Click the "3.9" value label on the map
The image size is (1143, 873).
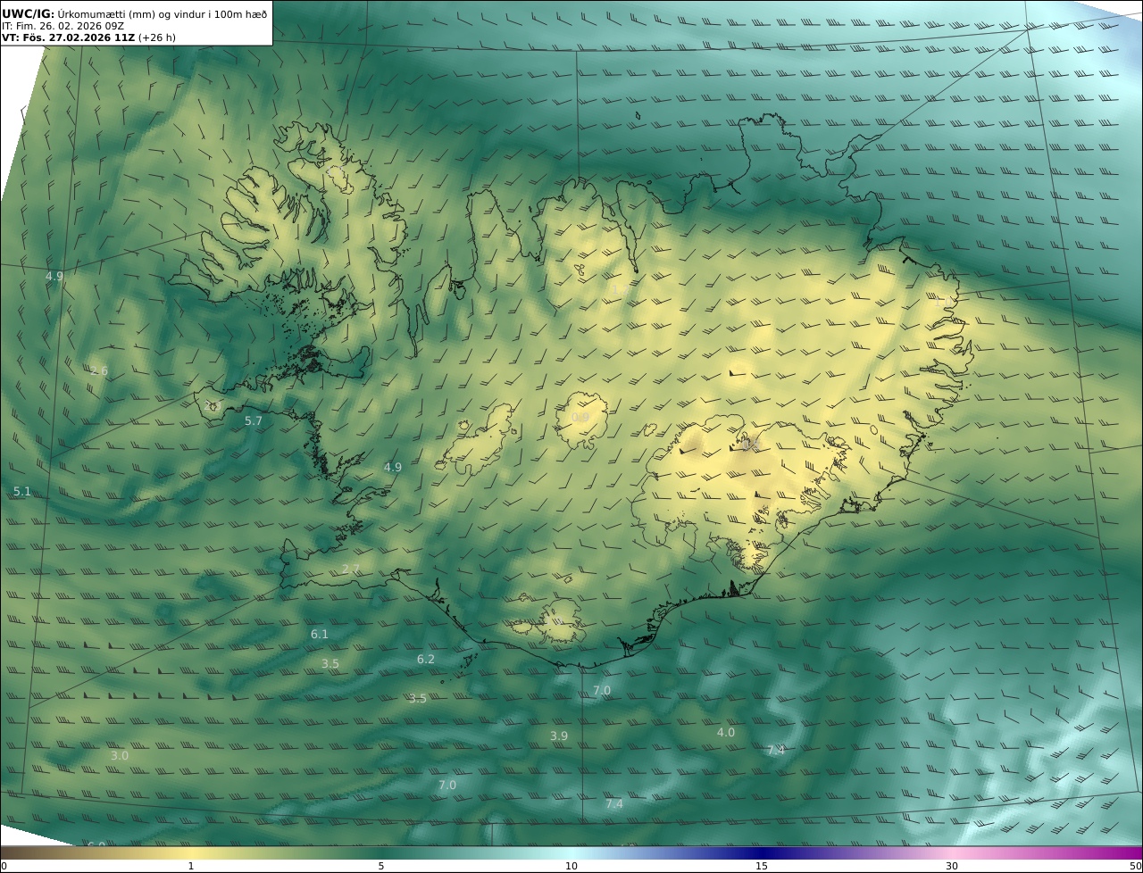(x=559, y=736)
